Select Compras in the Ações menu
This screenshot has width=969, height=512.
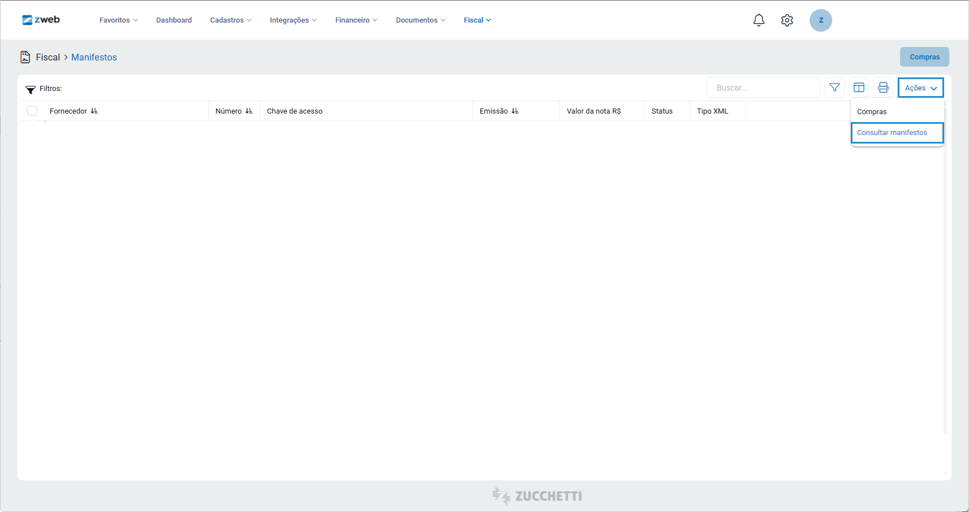(872, 112)
